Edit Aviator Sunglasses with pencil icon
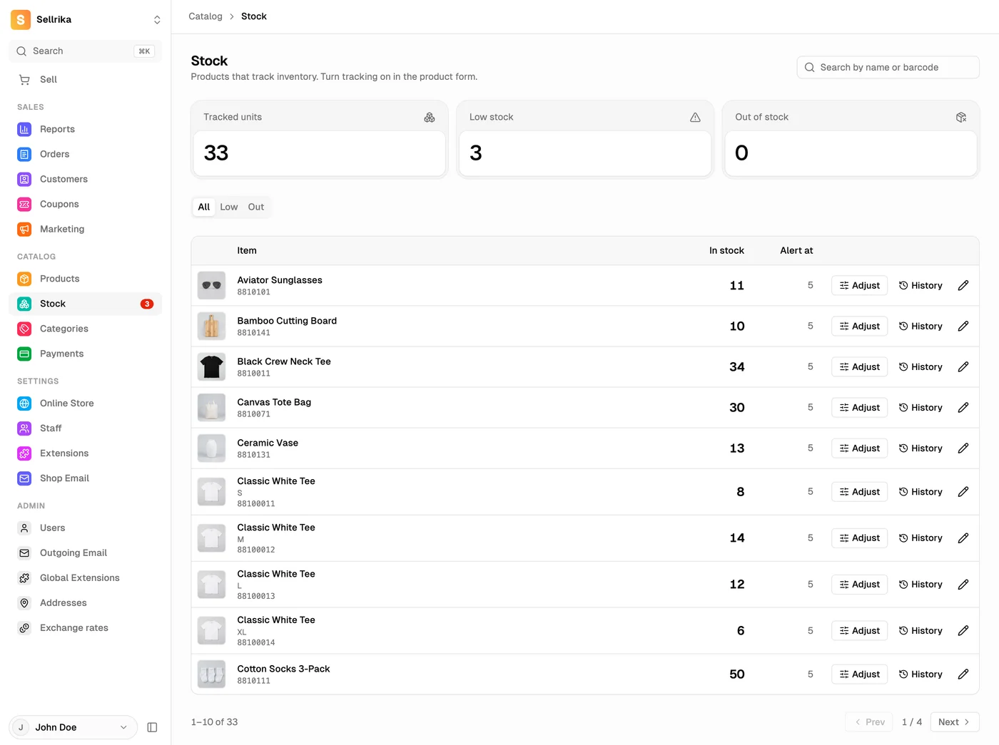The height and width of the screenshot is (745, 999). click(963, 285)
